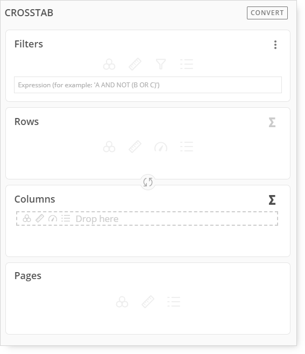
Task: Click the gauge icon in Rows
Action: [161, 147]
